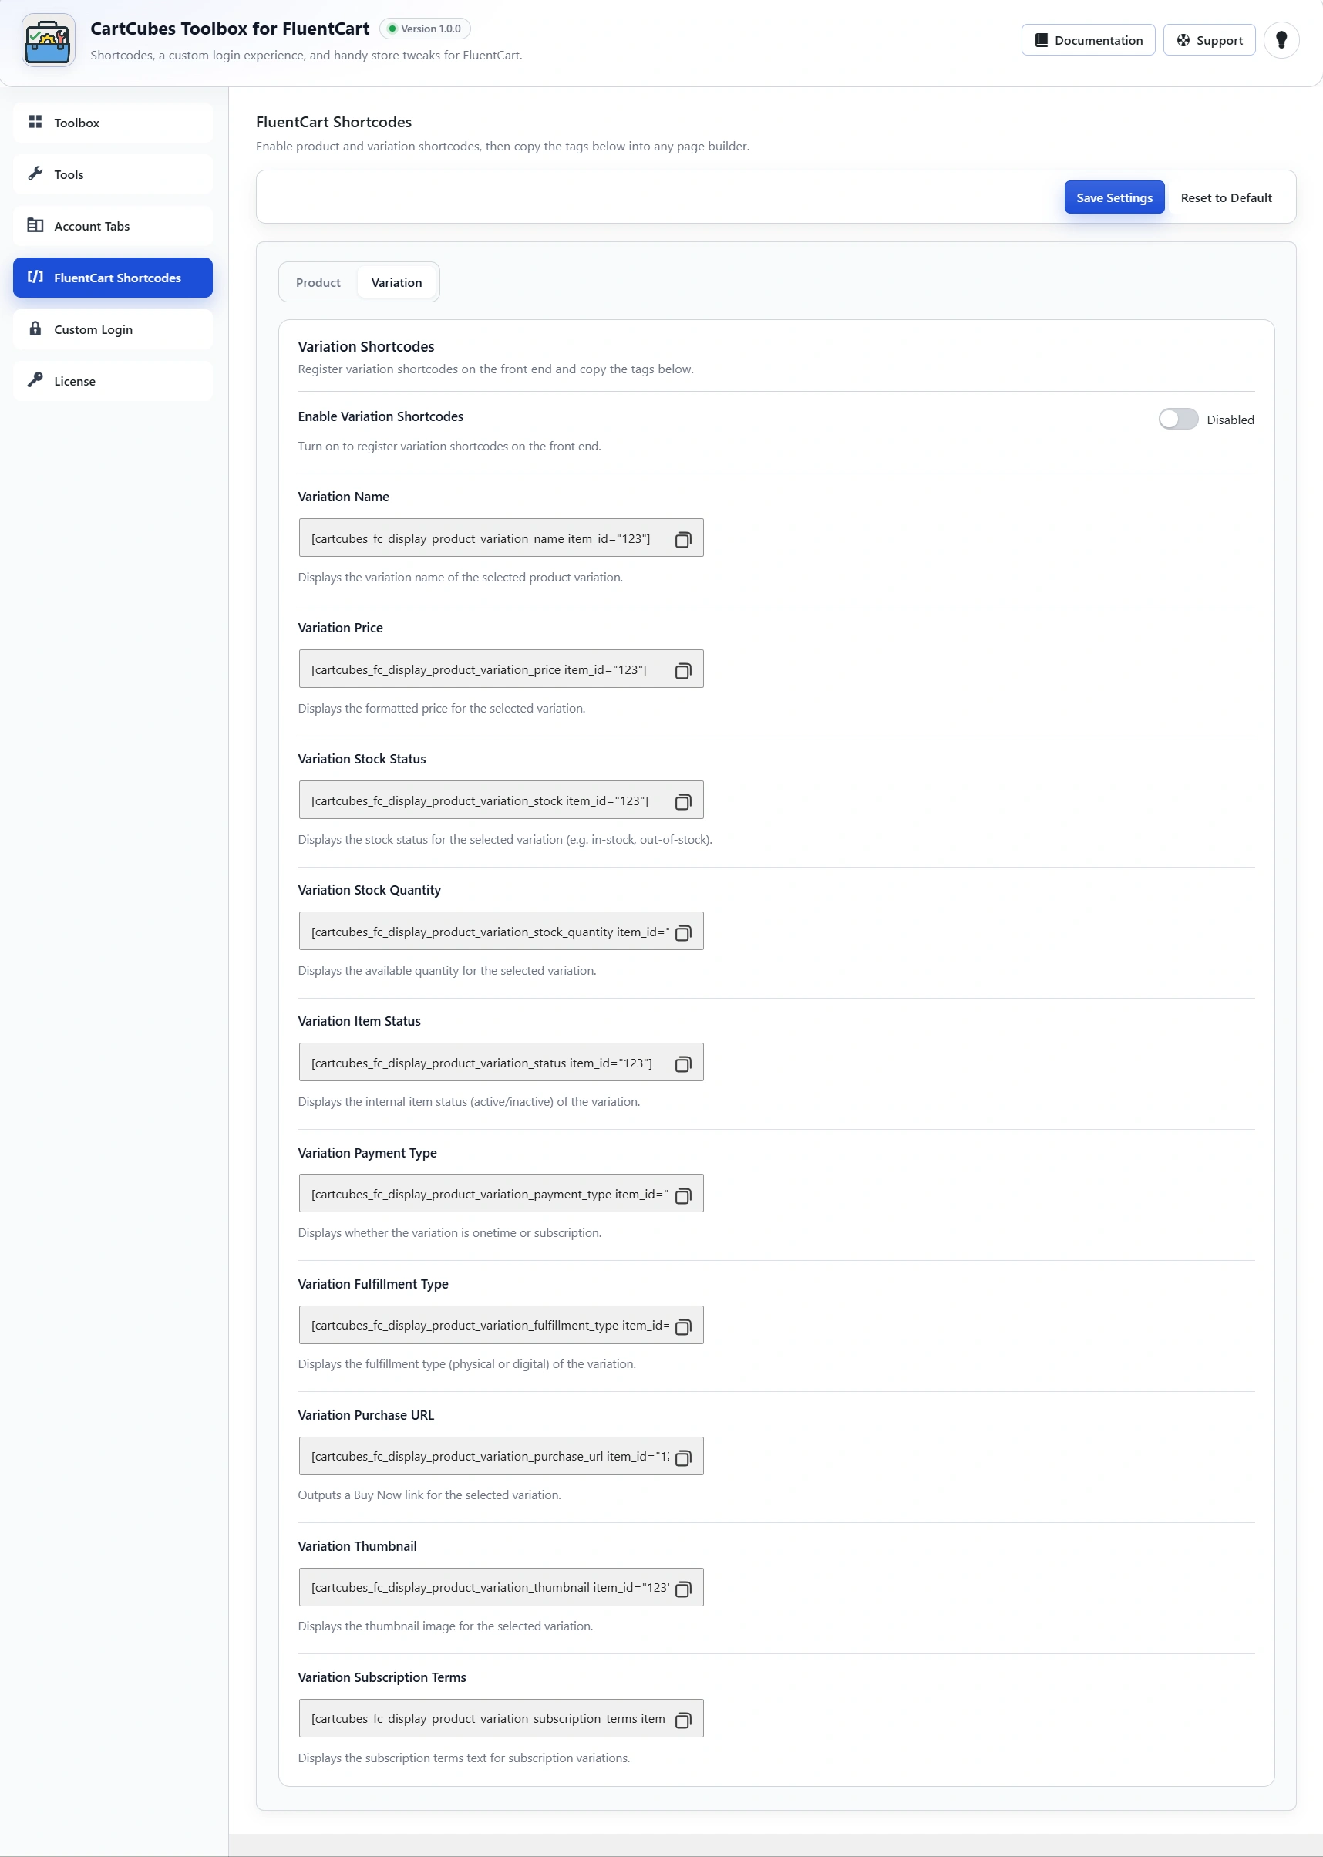Viewport: 1323px width, 1857px height.
Task: Click the 'FluentCart Shortcodes' page heading
Action: tap(333, 121)
